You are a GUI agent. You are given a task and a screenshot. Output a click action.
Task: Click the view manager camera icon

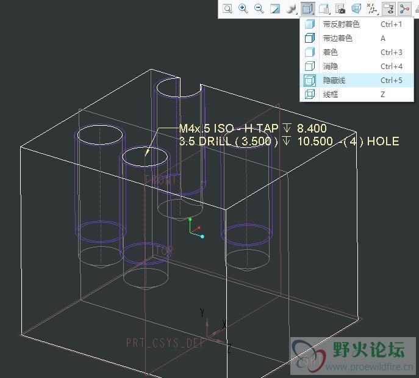(340, 9)
